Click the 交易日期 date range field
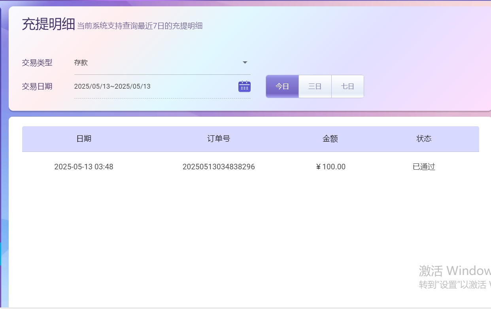 coord(154,86)
